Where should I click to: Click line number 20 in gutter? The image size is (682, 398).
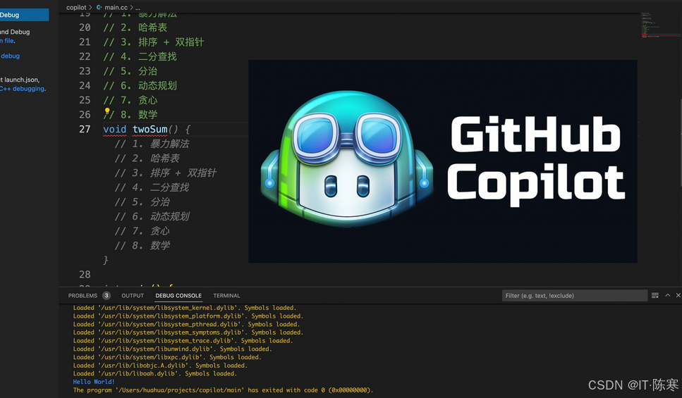coord(85,27)
